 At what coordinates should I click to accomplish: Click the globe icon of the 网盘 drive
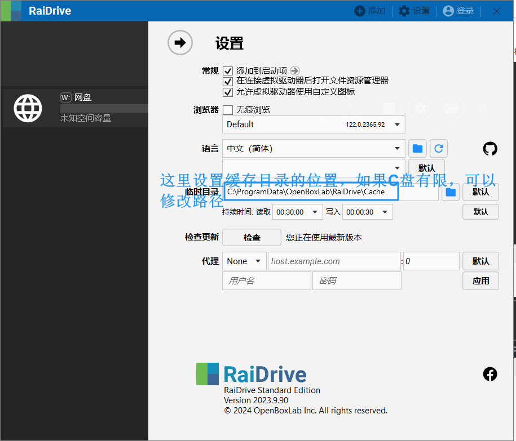[28, 108]
